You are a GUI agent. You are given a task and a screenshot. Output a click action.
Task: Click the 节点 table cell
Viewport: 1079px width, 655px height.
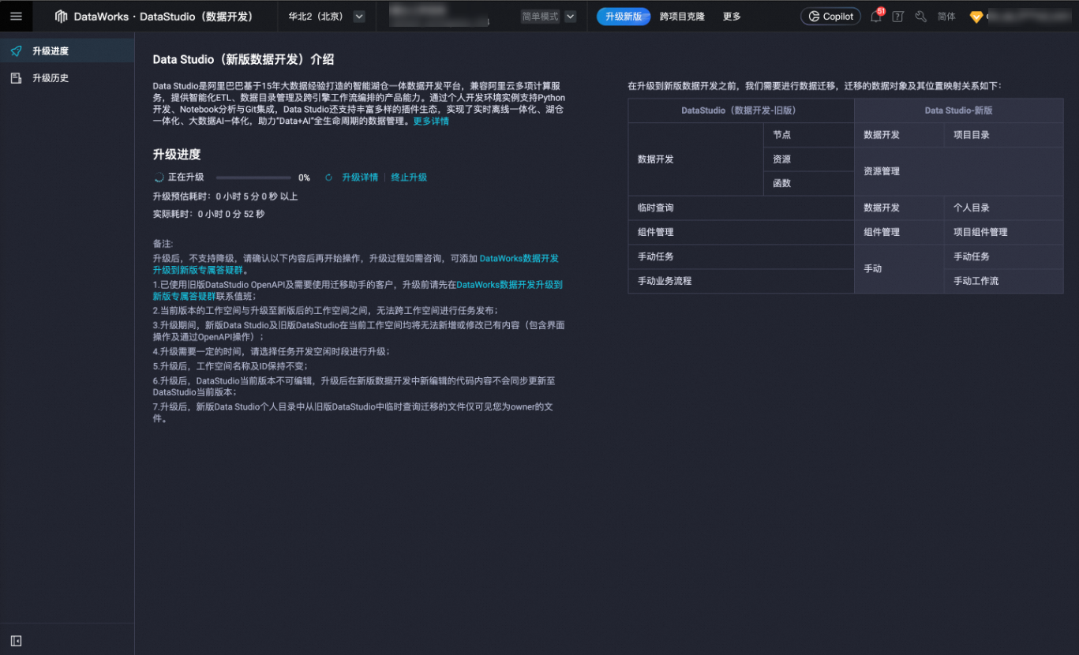[x=809, y=135]
